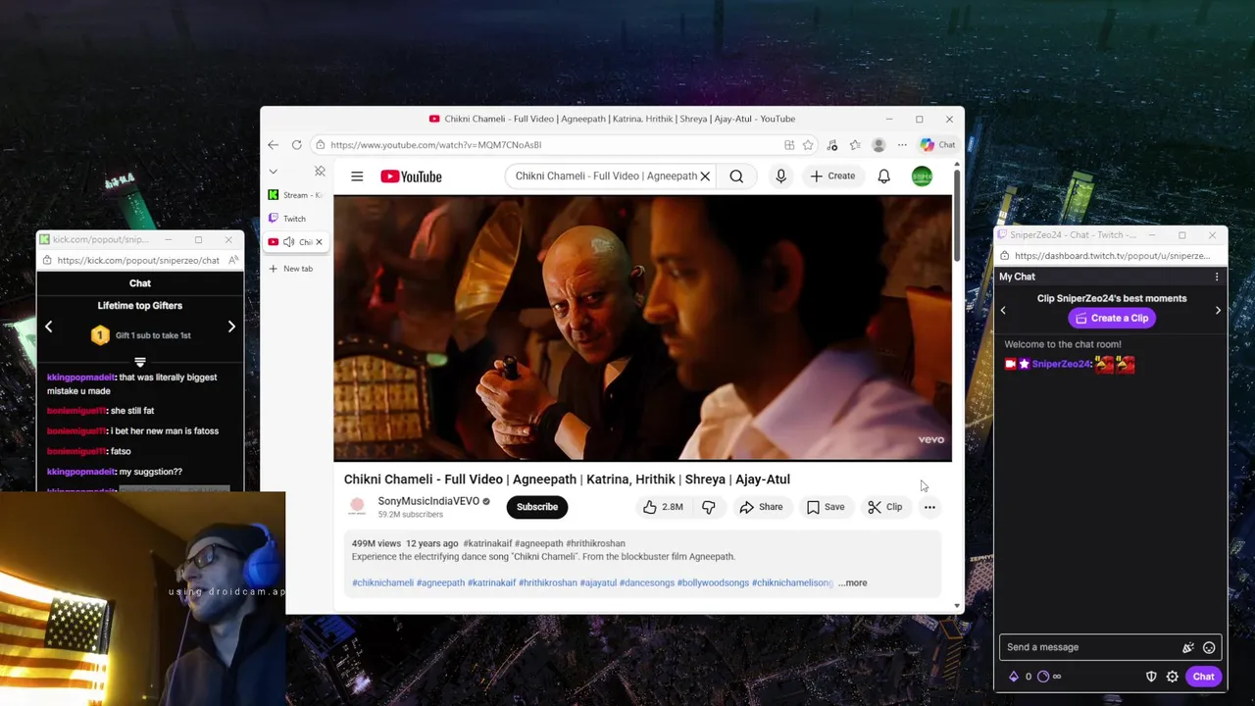
Task: Subscribe to SonyMusicIndiaVEVO
Action: 536,507
